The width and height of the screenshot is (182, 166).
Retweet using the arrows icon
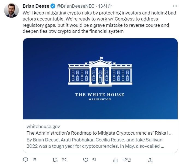[55, 160]
